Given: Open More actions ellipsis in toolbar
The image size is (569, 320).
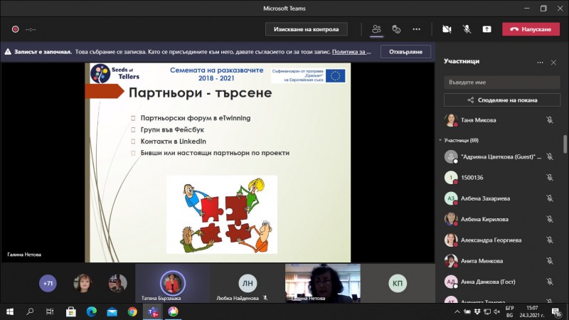Looking at the screenshot, I should [416, 29].
